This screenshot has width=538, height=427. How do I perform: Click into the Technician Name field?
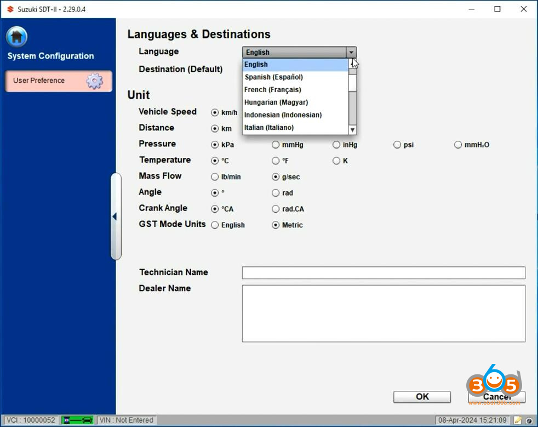click(383, 273)
